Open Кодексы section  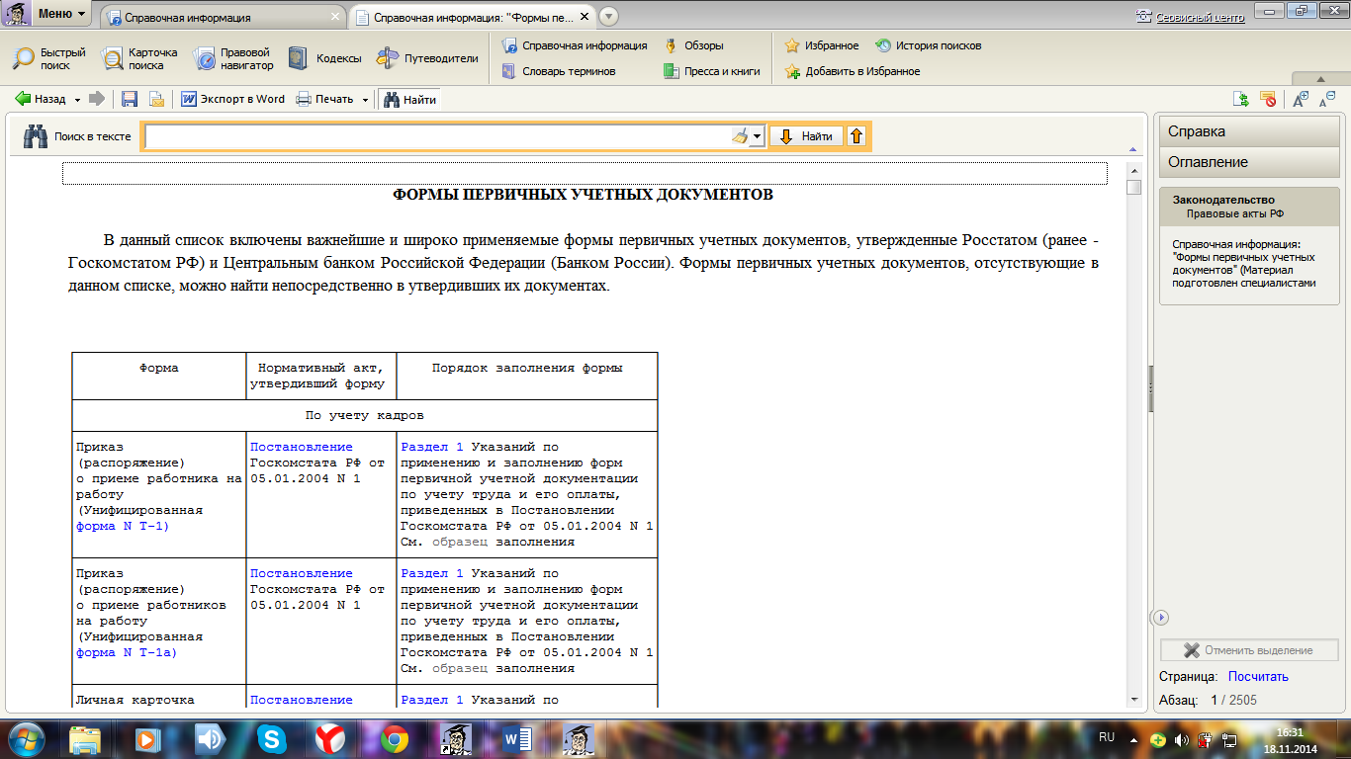click(324, 58)
